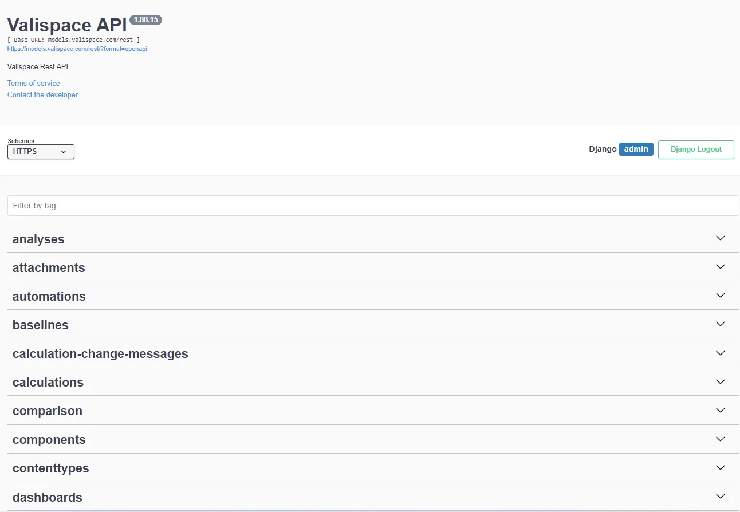Click the Django label text

pyautogui.click(x=603, y=149)
